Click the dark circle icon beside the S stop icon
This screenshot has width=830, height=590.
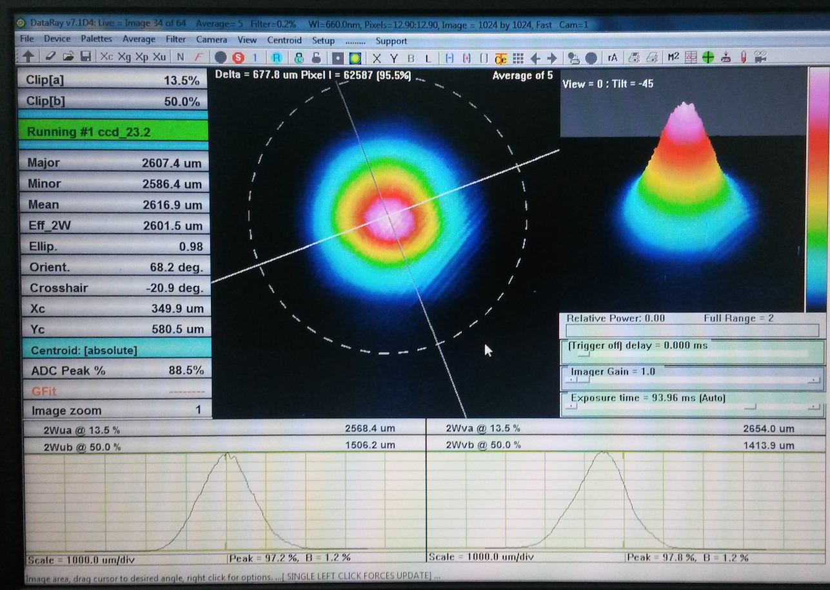[221, 57]
